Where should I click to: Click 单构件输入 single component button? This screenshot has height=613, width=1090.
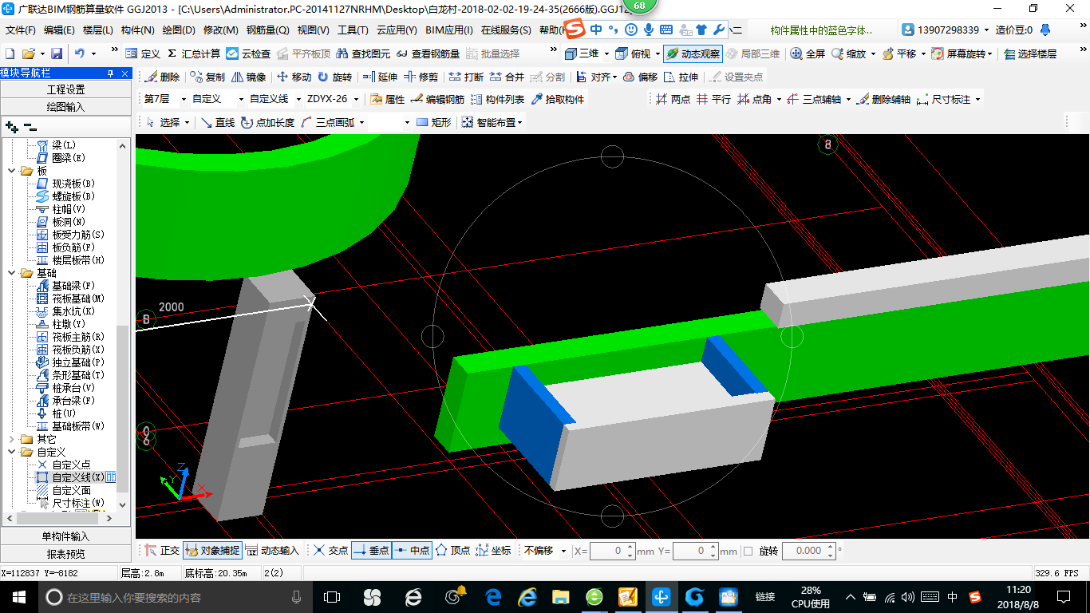coord(65,536)
